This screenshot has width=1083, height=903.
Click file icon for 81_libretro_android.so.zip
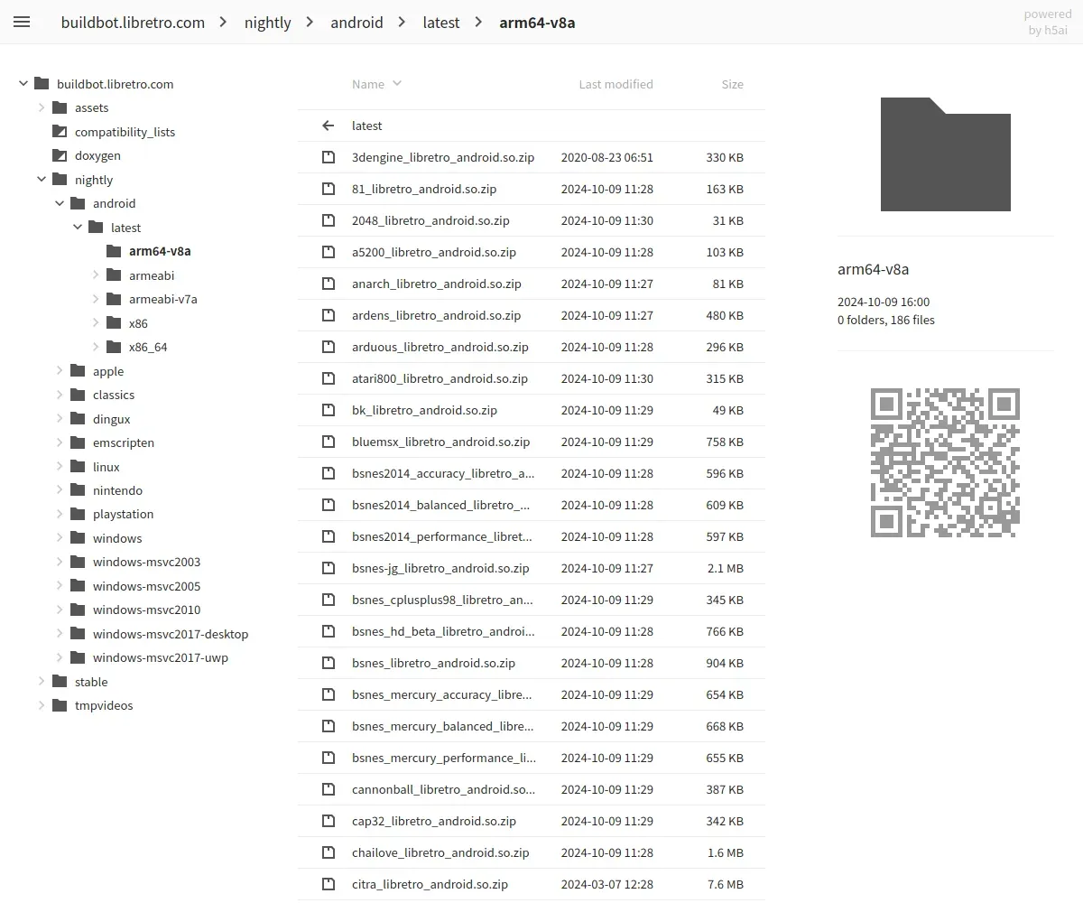click(x=329, y=189)
